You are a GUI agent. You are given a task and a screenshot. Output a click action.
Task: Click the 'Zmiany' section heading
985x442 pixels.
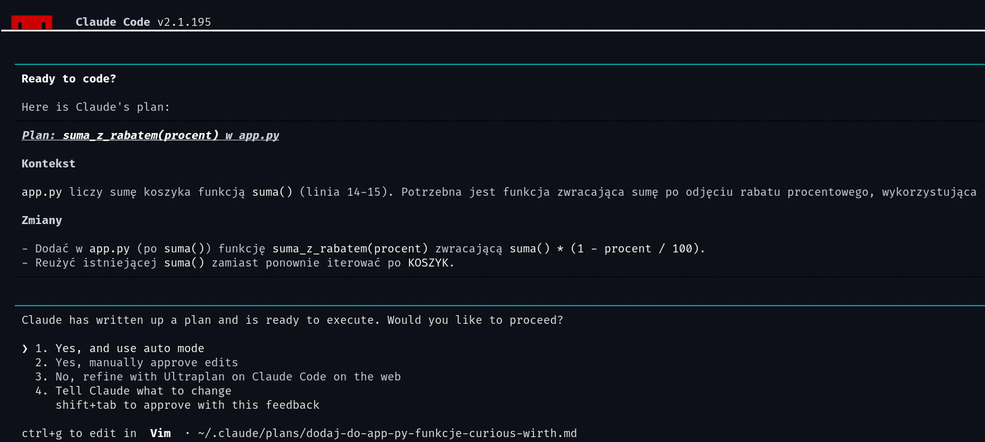click(x=42, y=220)
